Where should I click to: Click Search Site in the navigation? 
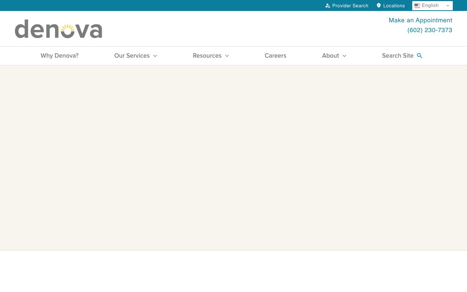pyautogui.click(x=398, y=55)
